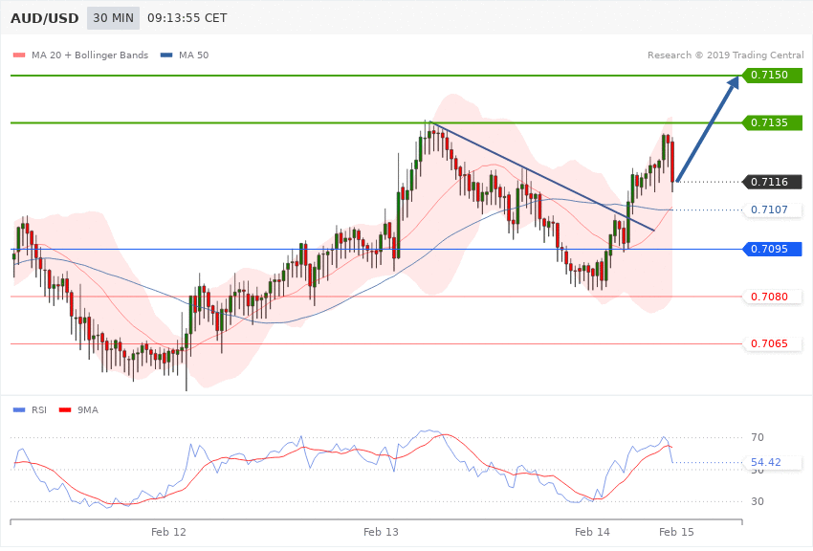The width and height of the screenshot is (813, 551).
Task: Click the MA 20 + Bollinger Bands legend label
Action: pos(90,55)
